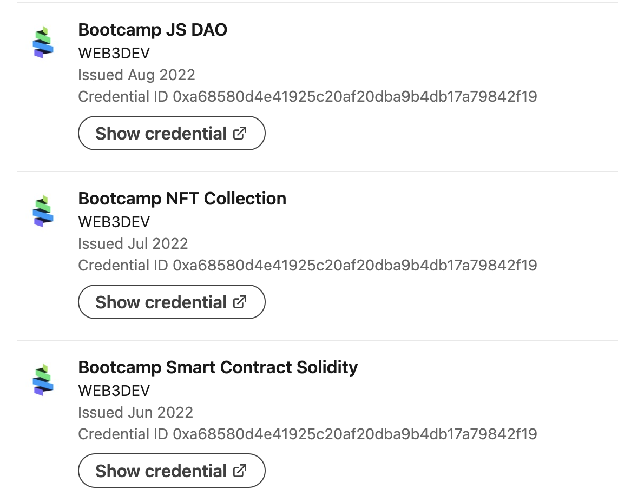The image size is (618, 502).
Task: Click WEB3DEV issuer name under Smart Contract Solidity
Action: (114, 391)
